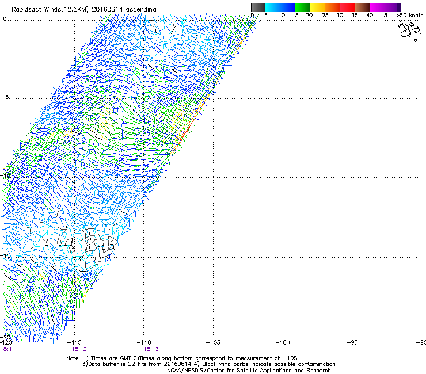Click the -95 longitude axis label
426x374 pixels.
tap(352, 342)
